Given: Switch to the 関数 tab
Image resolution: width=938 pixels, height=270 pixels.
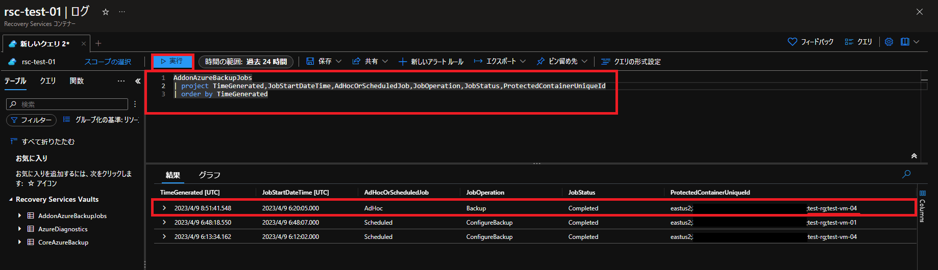Looking at the screenshot, I should [x=77, y=81].
